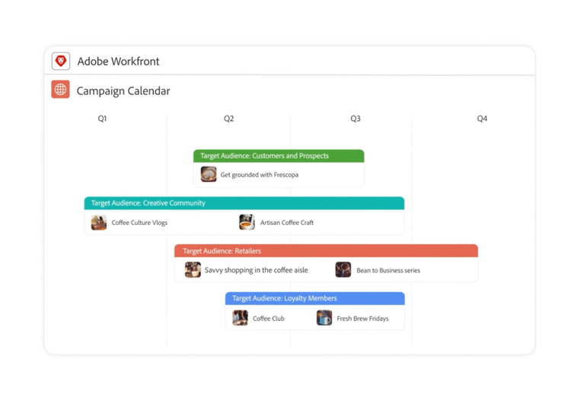Image resolution: width=571 pixels, height=416 pixels.
Task: Select the Q3 column header
Action: 355,119
